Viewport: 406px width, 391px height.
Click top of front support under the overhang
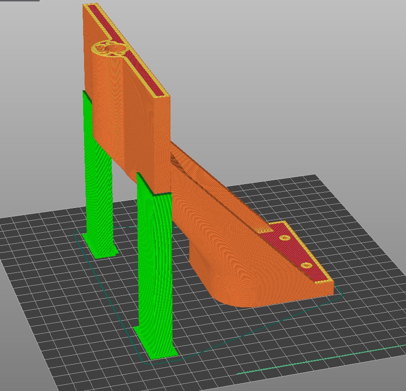point(154,187)
